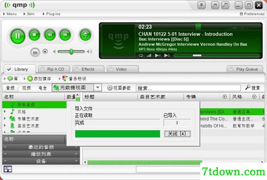Close the import dialog with 关闭 [4]
267x180 pixels.
point(177,134)
